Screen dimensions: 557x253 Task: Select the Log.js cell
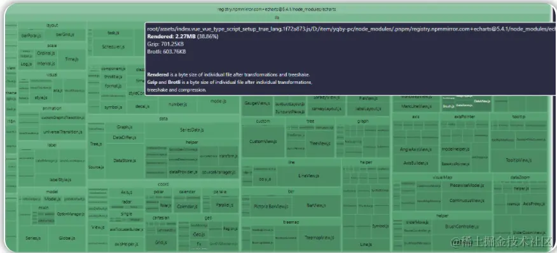[26, 64]
